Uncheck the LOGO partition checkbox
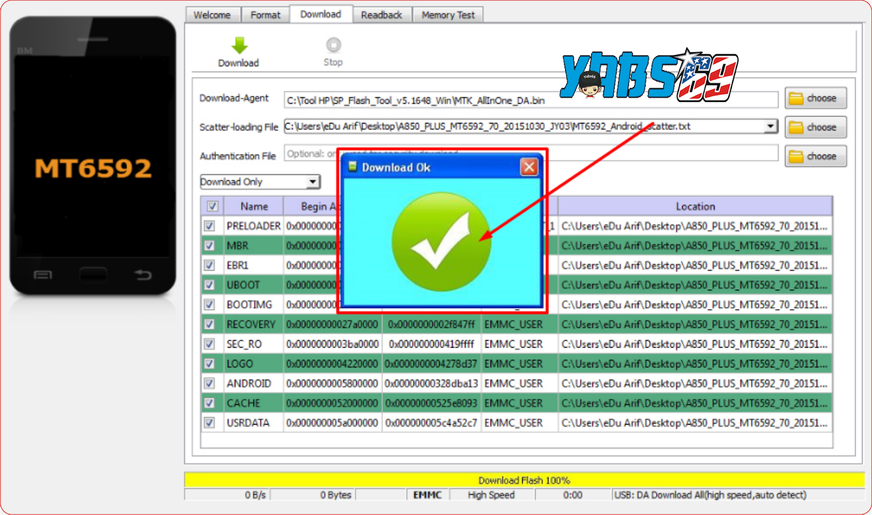The image size is (872, 515). point(209,363)
